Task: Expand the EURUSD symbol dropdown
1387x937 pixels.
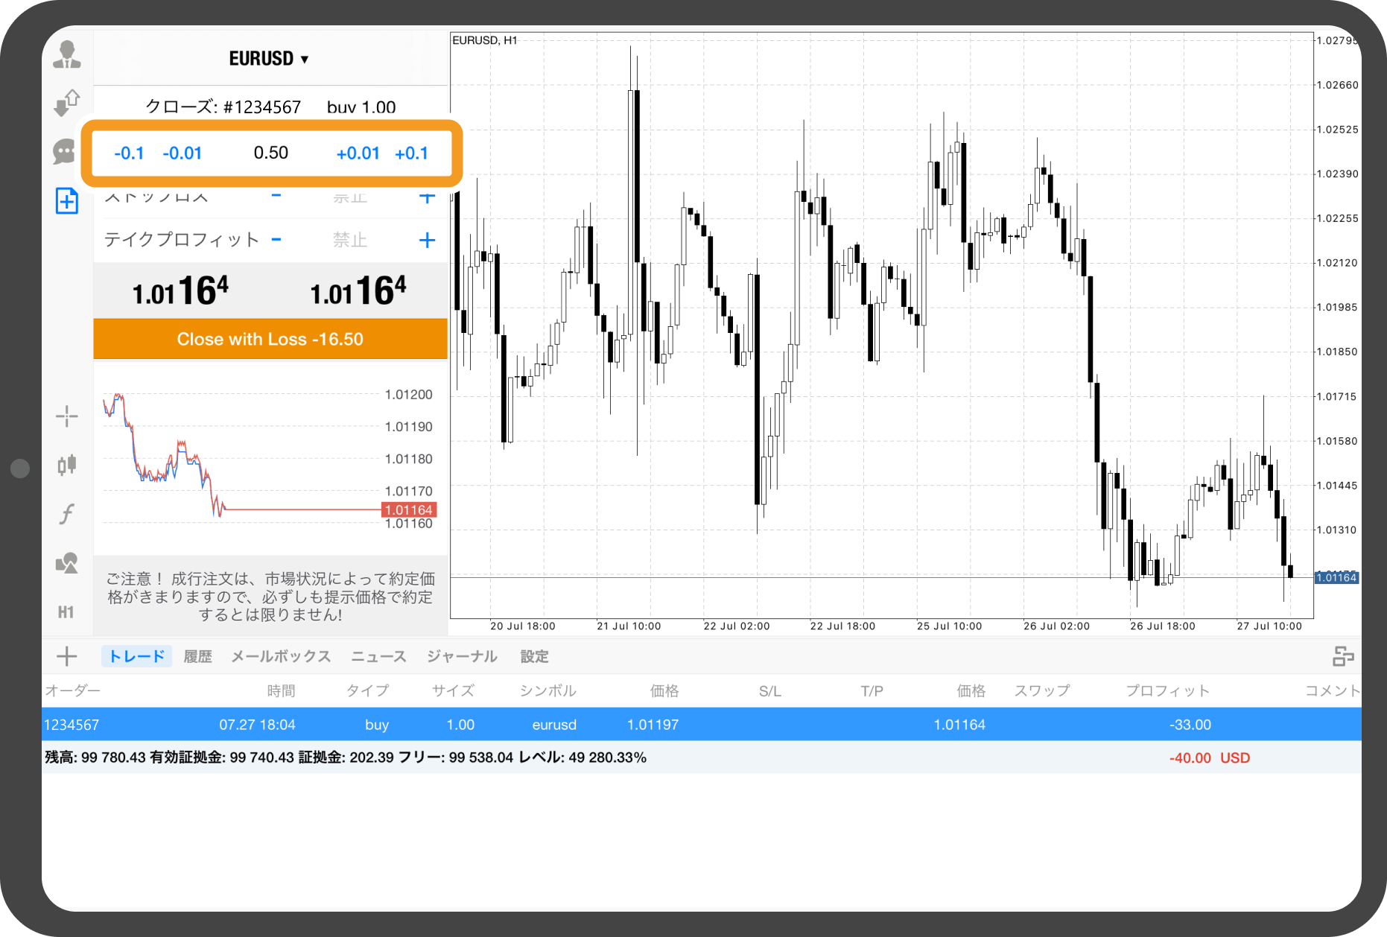Action: click(269, 59)
